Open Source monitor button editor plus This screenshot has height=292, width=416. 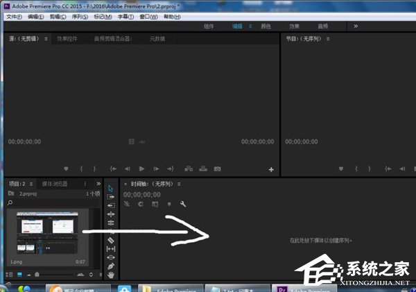[271, 169]
